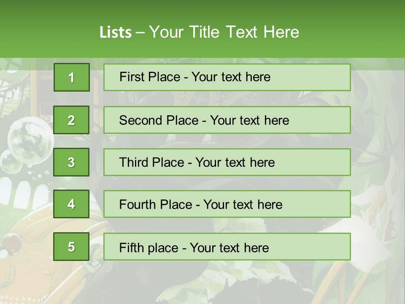
Task: Select the green header banner
Action: click(202, 29)
